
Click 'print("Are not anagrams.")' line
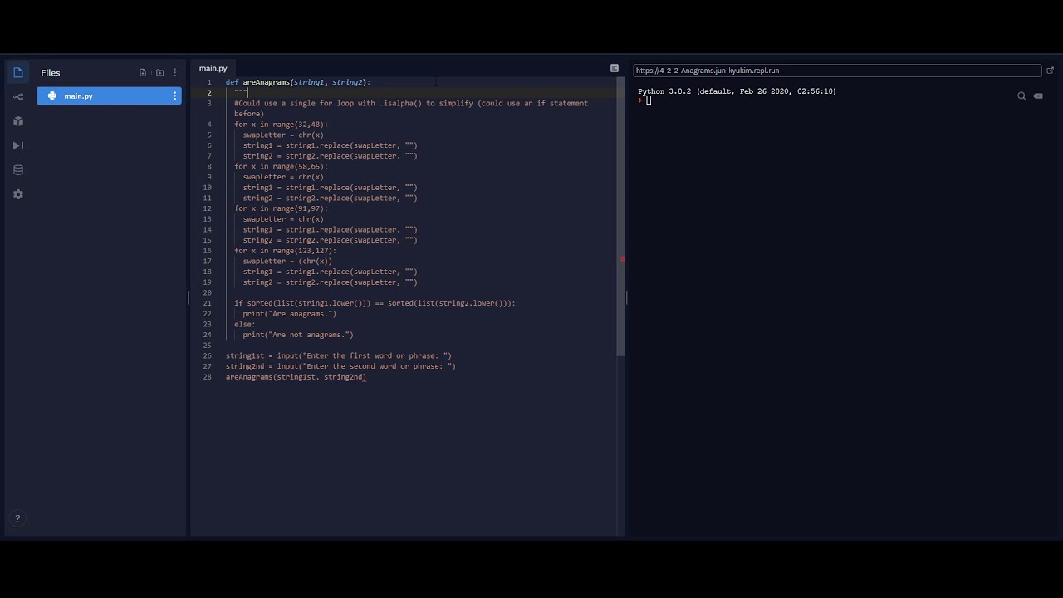point(298,336)
